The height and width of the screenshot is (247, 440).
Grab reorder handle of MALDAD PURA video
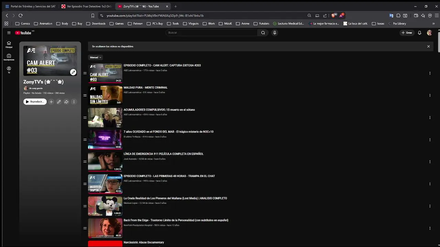coord(85,95)
